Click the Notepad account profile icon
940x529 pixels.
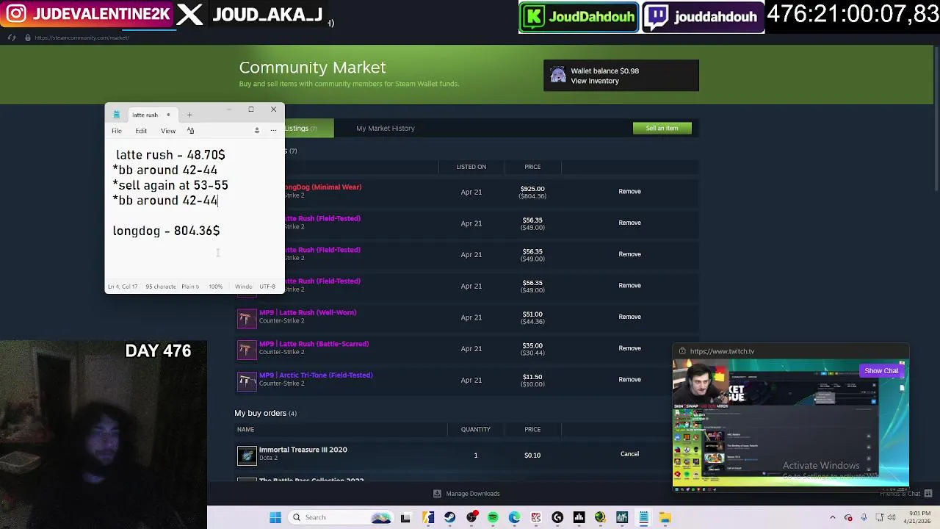(256, 130)
